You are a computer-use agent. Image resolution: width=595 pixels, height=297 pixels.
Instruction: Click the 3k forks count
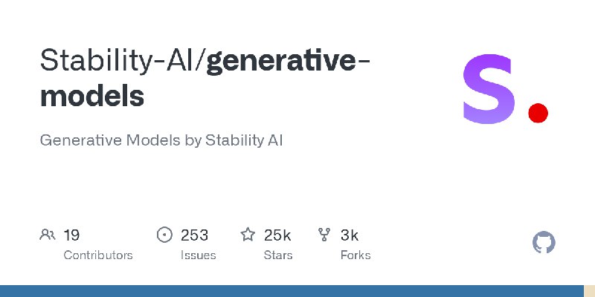[x=350, y=235]
